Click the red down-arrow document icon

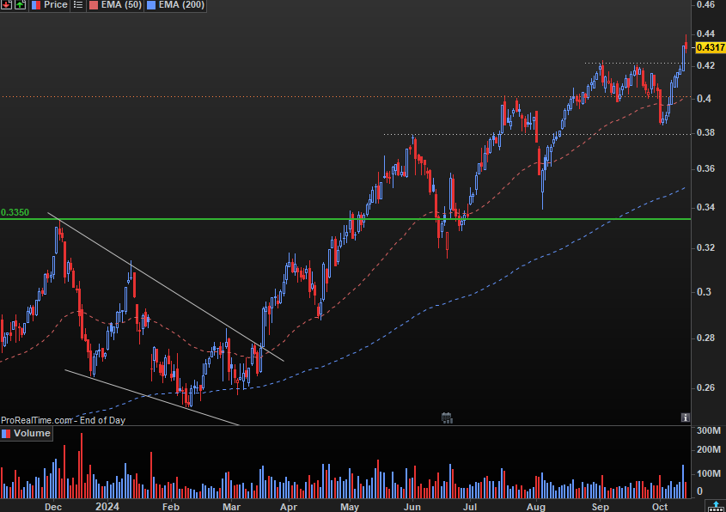click(7, 4)
